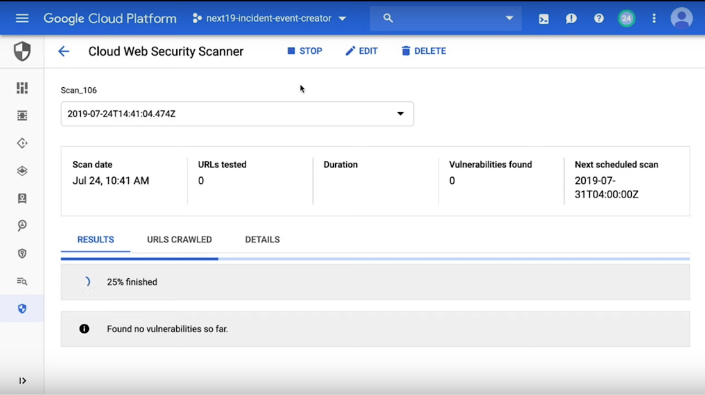705x395 pixels.
Task: Click the Edit button
Action: tap(361, 51)
